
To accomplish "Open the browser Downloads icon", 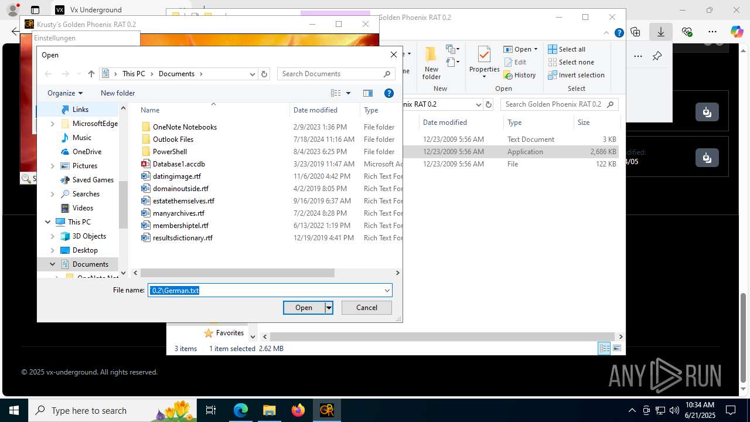I will [661, 32].
